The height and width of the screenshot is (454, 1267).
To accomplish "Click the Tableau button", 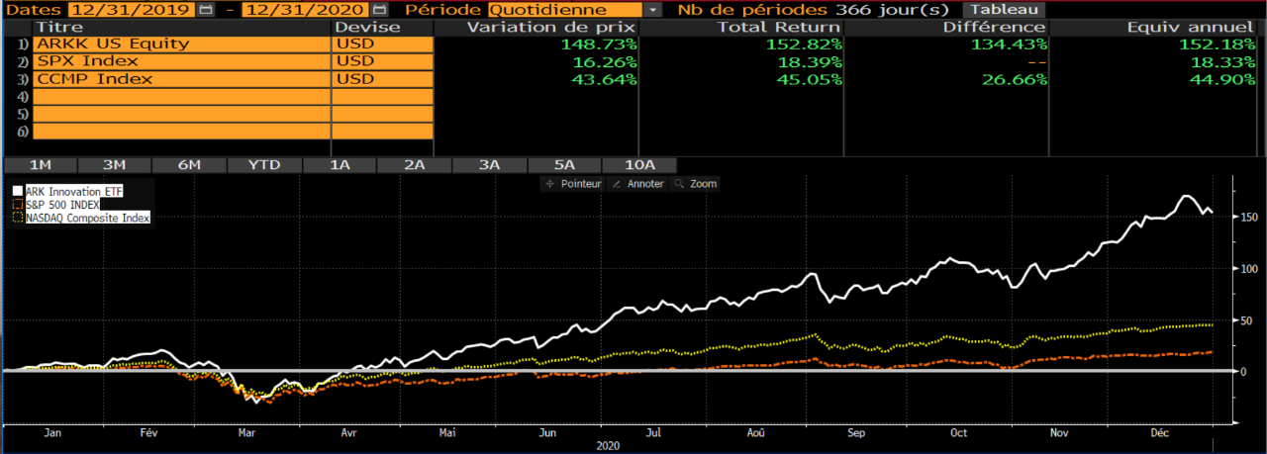I will [1003, 9].
